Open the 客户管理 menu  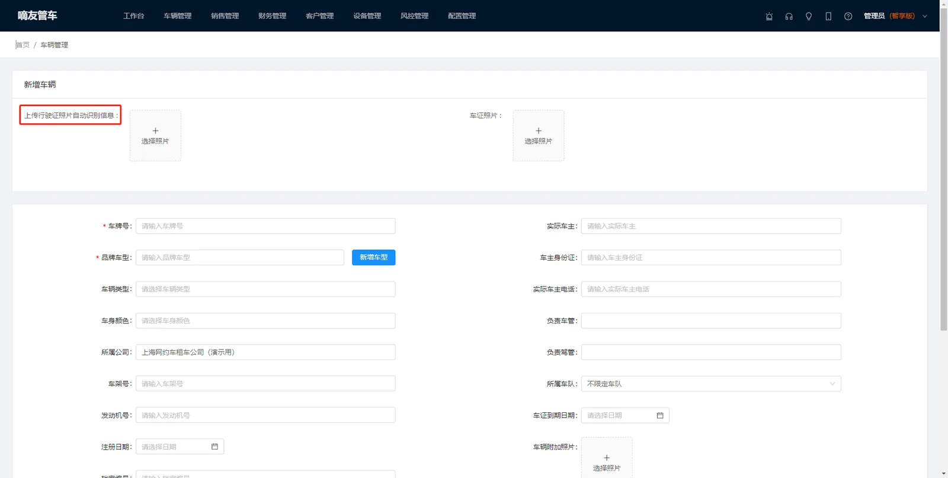320,16
